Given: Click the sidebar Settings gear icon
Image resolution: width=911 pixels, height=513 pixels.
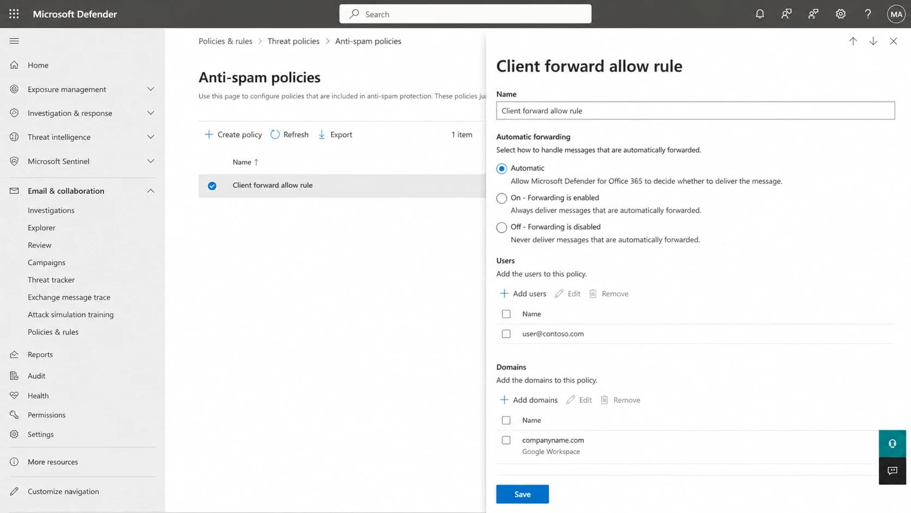Looking at the screenshot, I should pyautogui.click(x=14, y=434).
